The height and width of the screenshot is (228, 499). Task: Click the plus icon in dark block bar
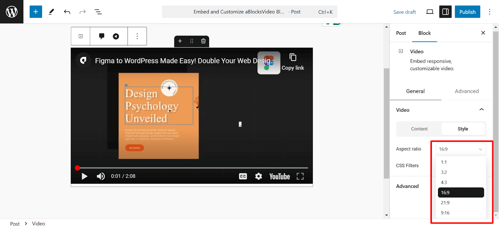(180, 41)
